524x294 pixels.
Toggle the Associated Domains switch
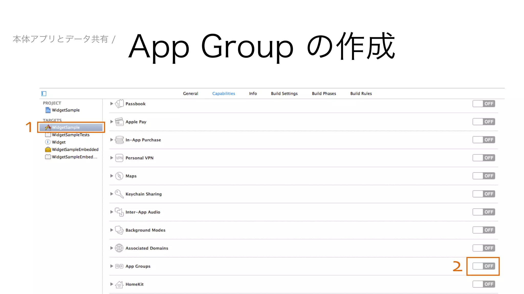[x=484, y=248]
